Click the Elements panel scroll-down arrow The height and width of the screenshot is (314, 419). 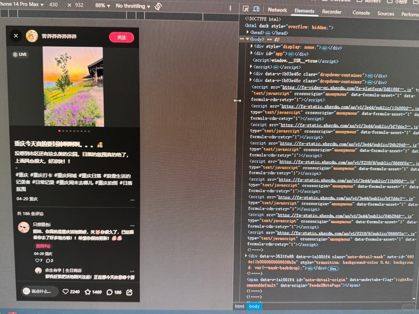(x=414, y=299)
